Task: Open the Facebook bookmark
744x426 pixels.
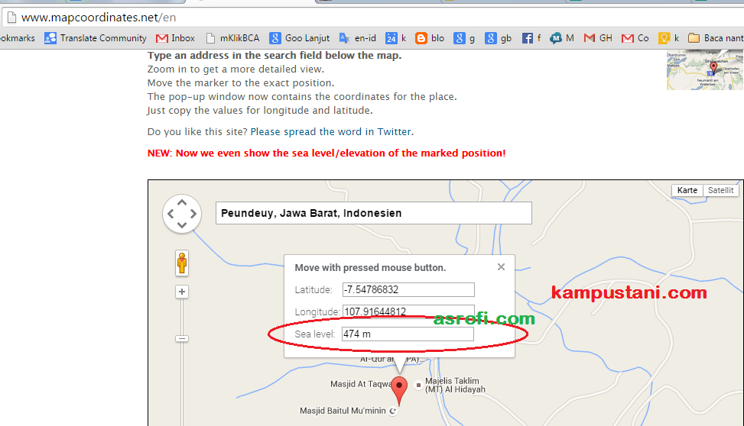Action: point(531,38)
